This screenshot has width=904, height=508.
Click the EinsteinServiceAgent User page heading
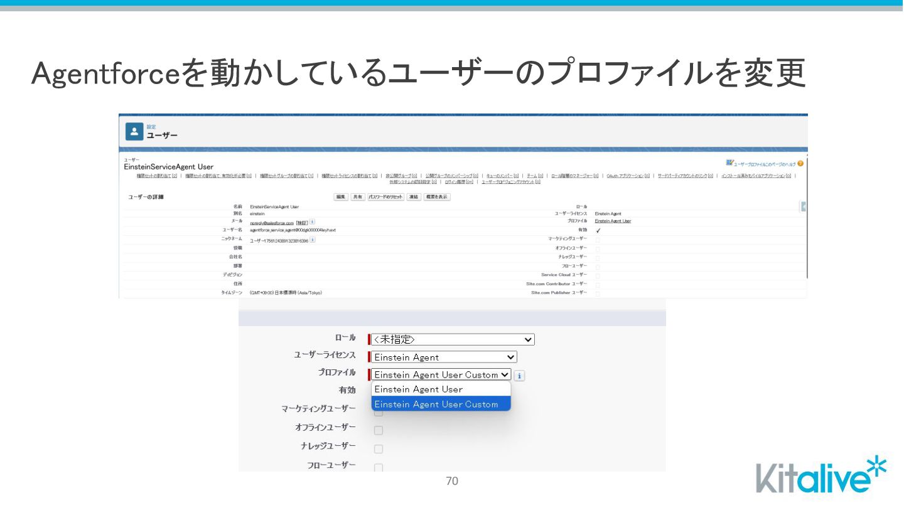[169, 167]
